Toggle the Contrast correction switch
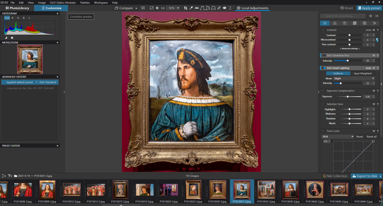383x206 pixels. pyautogui.click(x=323, y=30)
